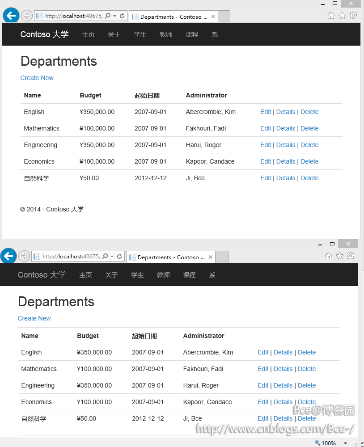Click search magnifier in top window address bar
Viewport: 364px width, 447px height.
point(107,16)
